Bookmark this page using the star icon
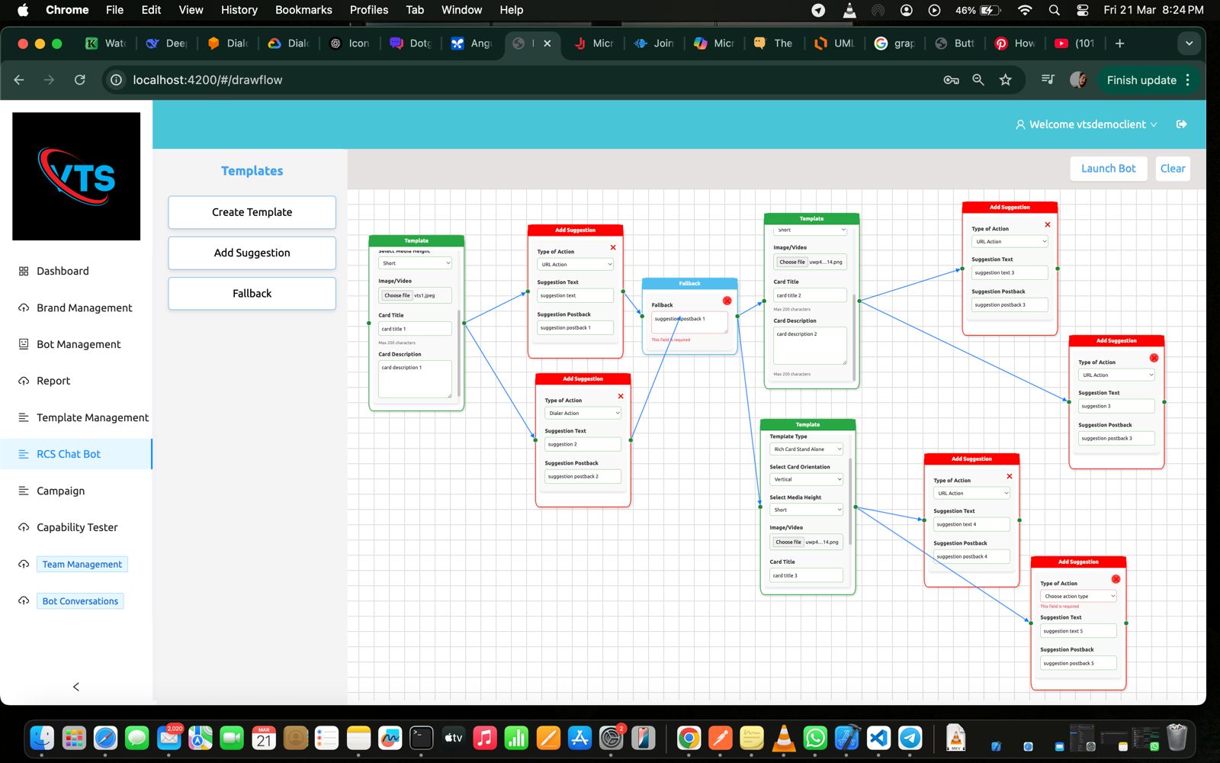The width and height of the screenshot is (1220, 763). pyautogui.click(x=1006, y=80)
